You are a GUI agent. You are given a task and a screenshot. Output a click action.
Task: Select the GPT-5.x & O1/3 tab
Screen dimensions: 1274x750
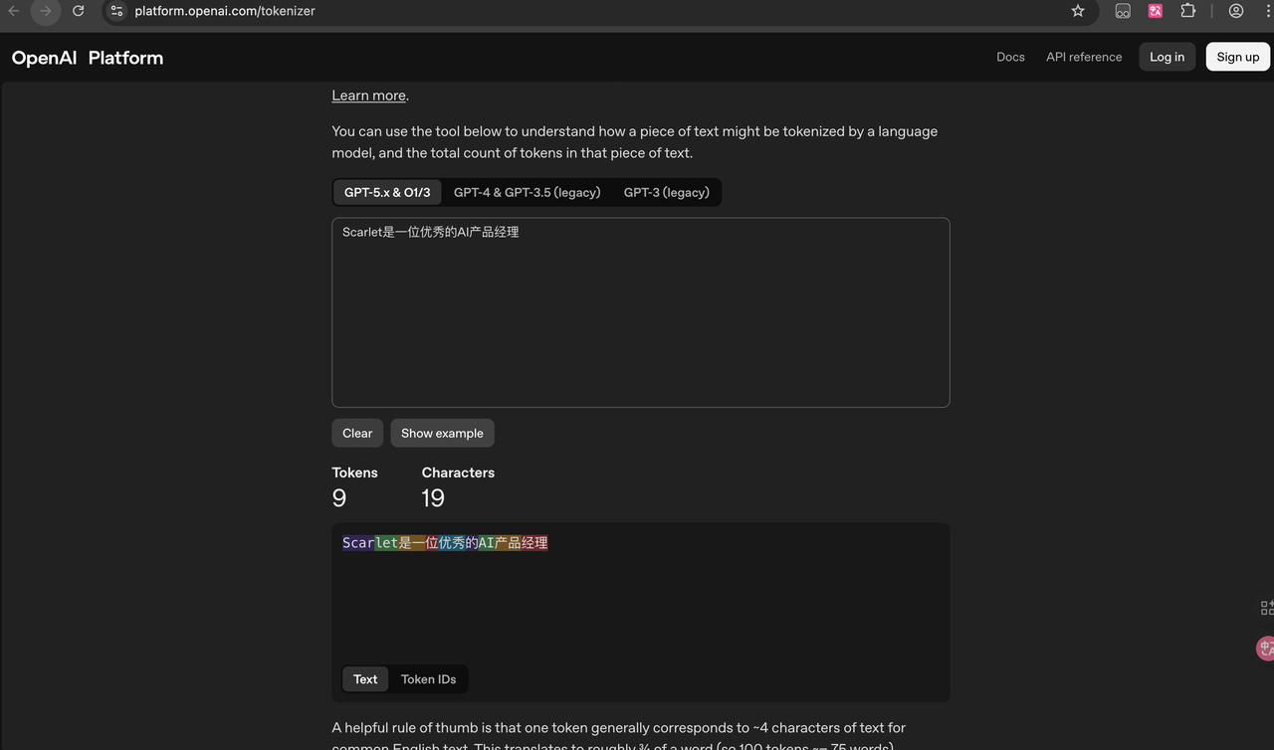(x=387, y=192)
